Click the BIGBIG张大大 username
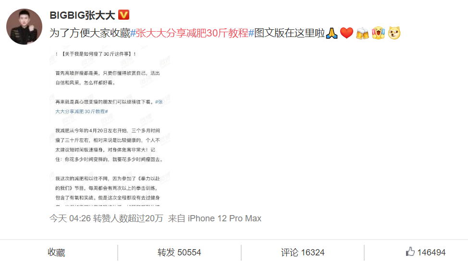 point(82,15)
